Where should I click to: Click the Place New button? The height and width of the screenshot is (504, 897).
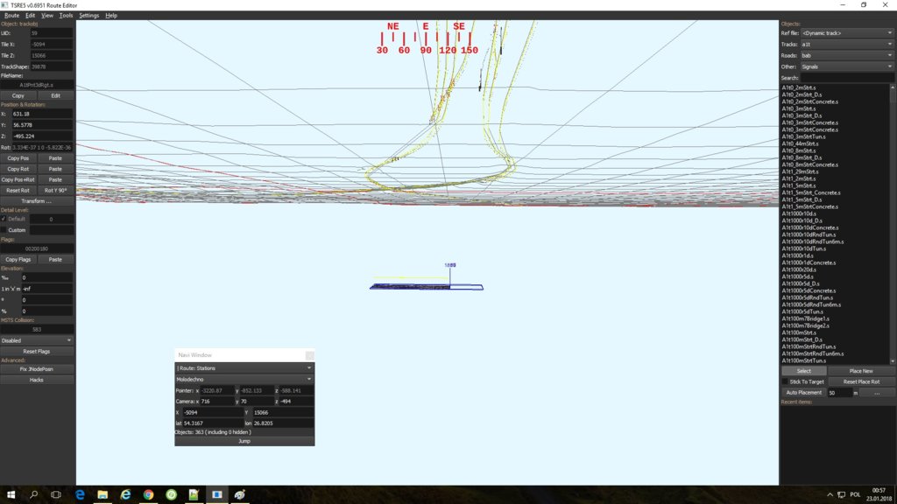click(861, 371)
